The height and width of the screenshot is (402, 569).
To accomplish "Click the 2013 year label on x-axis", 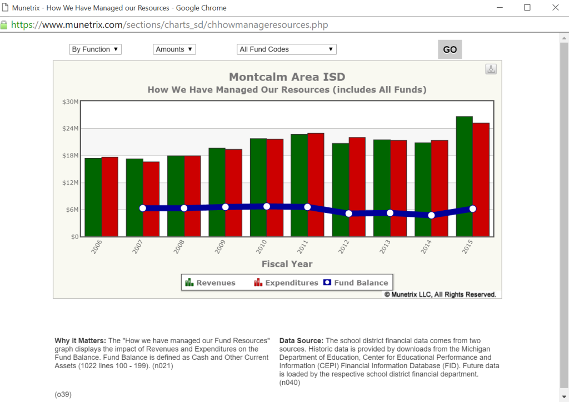I will (x=385, y=247).
